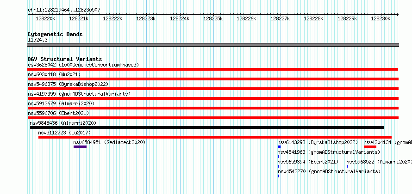Click the red bar beneath nsv6030418
This screenshot has height=194, width=412.
(x=213, y=79)
